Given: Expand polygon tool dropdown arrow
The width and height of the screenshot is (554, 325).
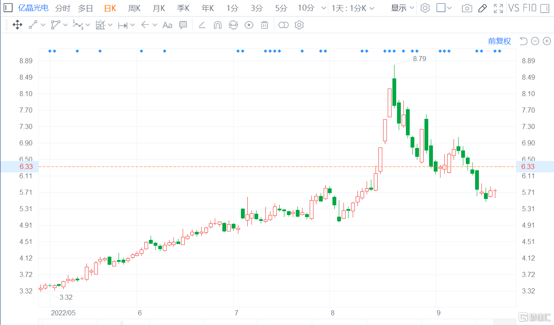Looking at the screenshot, I should click(x=65, y=25).
